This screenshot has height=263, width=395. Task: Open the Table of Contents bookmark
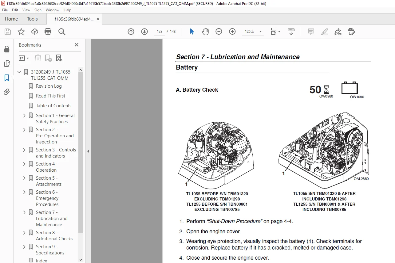53,106
